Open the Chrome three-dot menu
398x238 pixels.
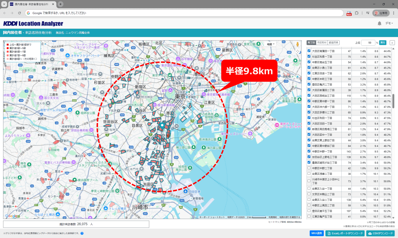[x=394, y=13]
